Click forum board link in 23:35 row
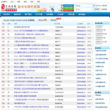Image resolution: width=110 pixels, height=110 pixels. [x=81, y=31]
